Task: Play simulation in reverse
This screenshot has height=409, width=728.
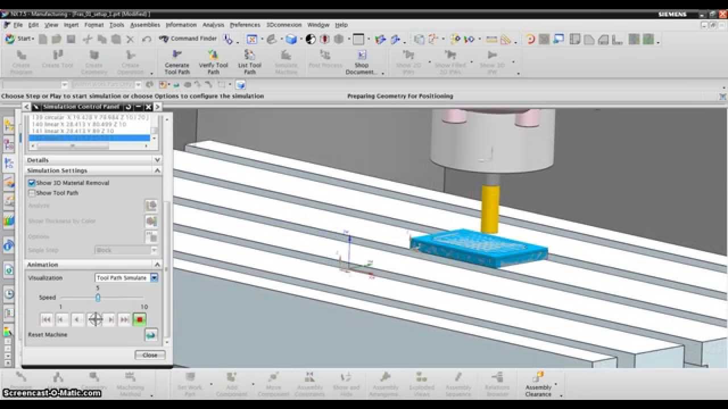Action: coord(77,319)
